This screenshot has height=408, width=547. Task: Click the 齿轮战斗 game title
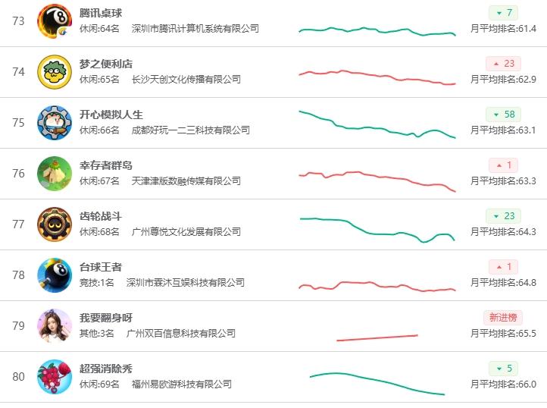(x=101, y=216)
